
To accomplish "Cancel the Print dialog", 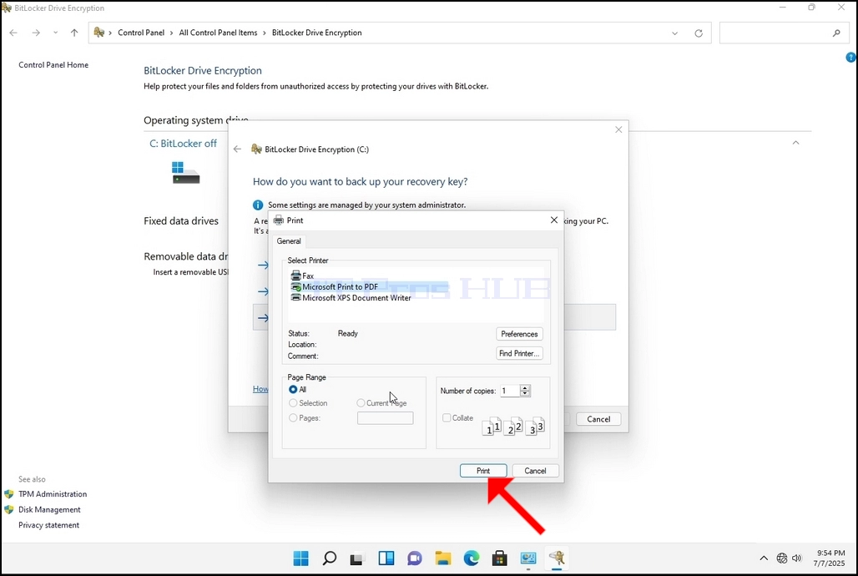I will pos(535,471).
